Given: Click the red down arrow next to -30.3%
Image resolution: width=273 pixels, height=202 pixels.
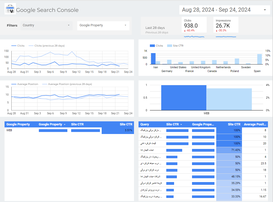Looking at the screenshot, I should (216, 31).
